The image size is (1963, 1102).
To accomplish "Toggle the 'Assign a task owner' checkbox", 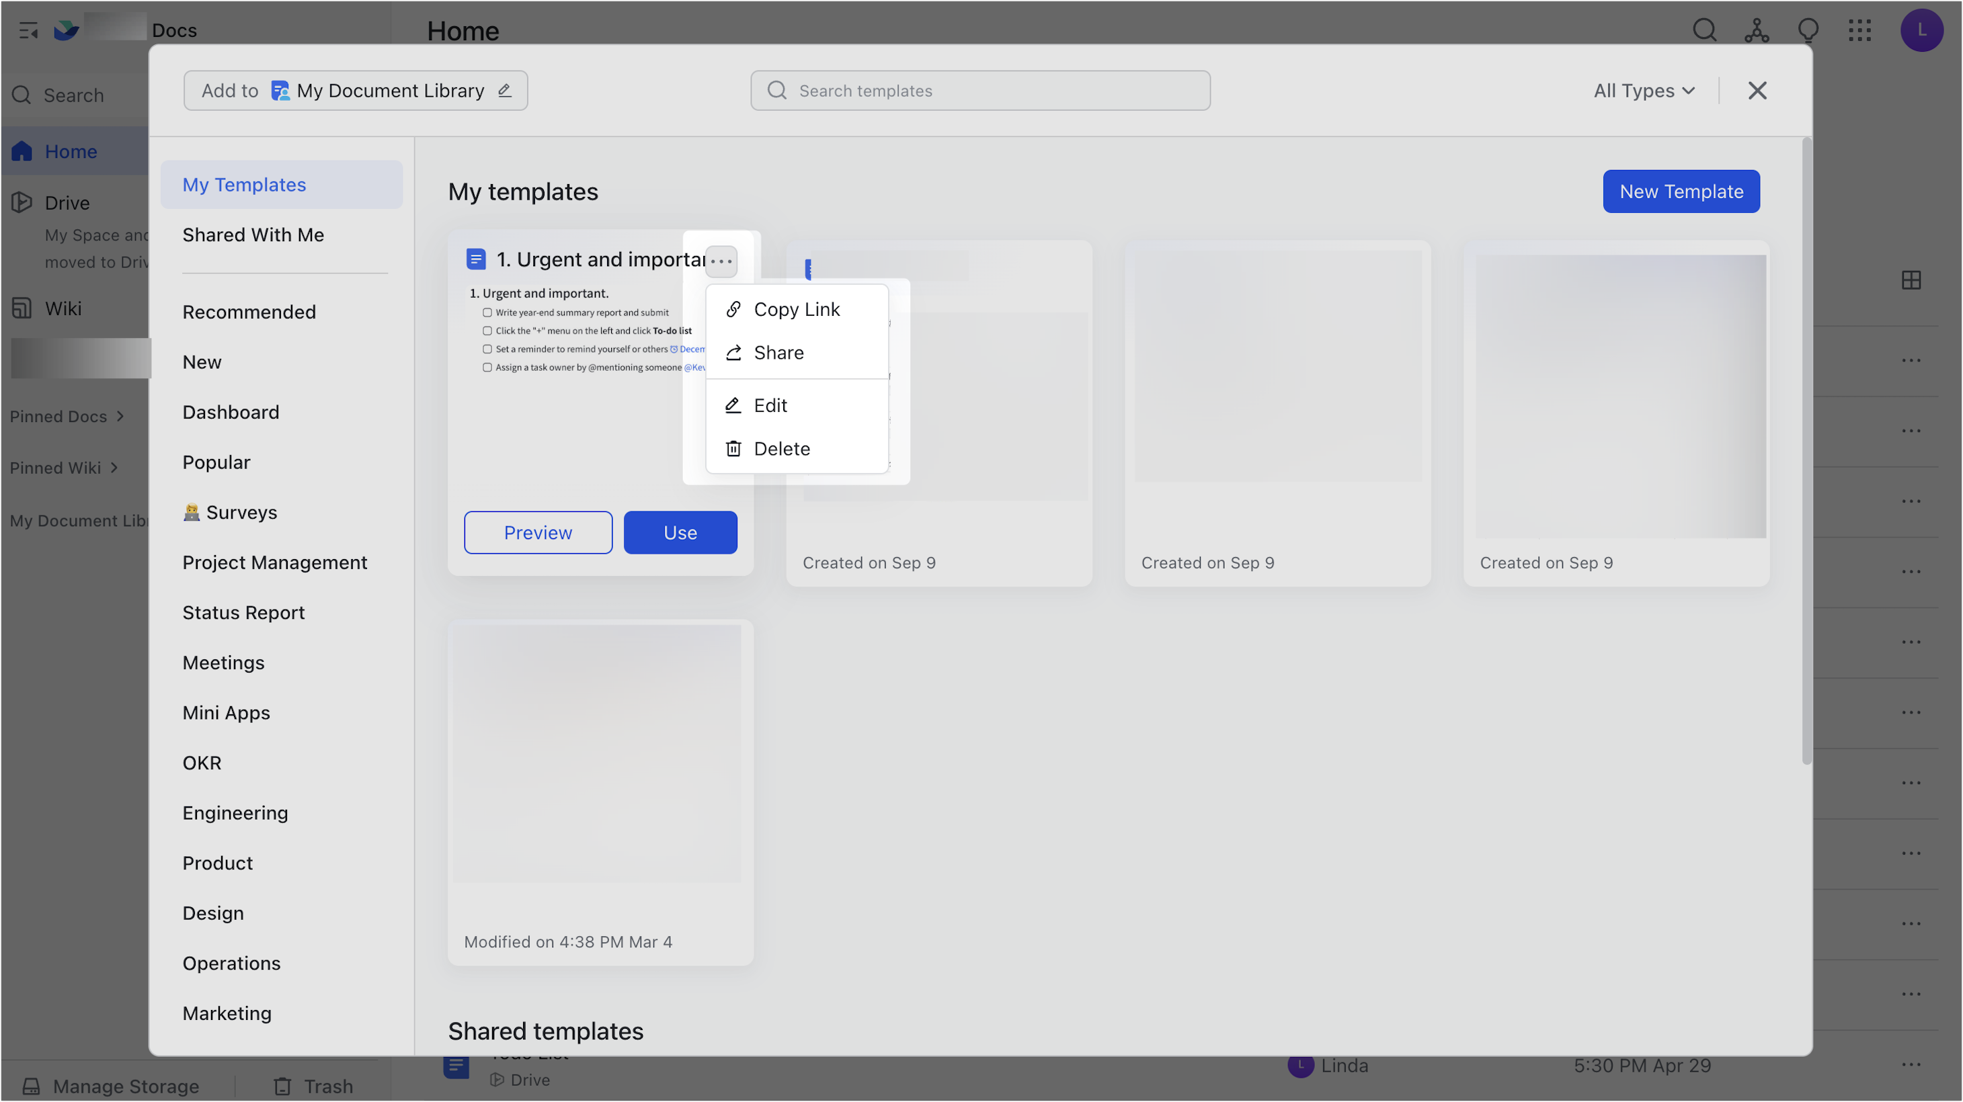I will [x=487, y=367].
